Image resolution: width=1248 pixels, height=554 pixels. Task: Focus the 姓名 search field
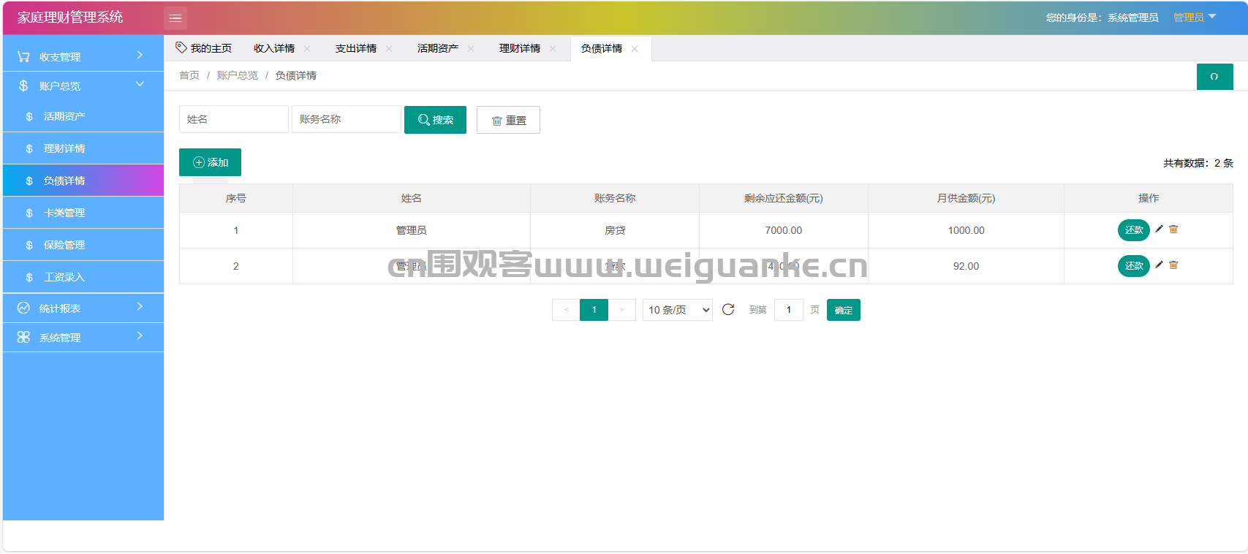click(234, 119)
